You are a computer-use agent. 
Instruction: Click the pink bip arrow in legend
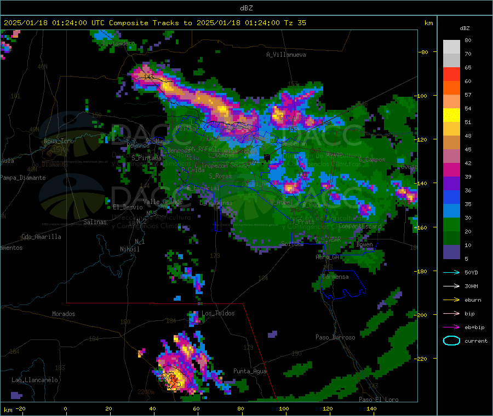tap(451, 313)
